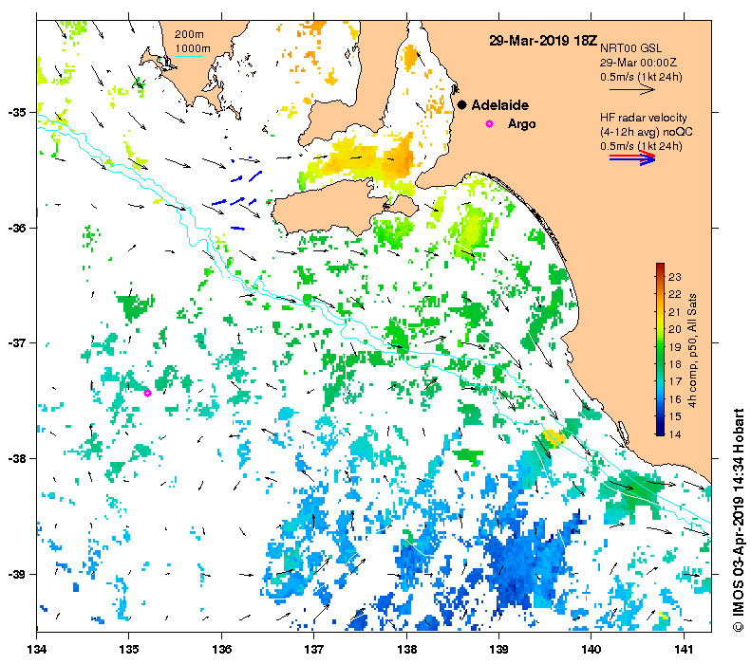Screen dimensions: 751x664
Task: Click the 134 longitude axis label
Action: point(37,649)
